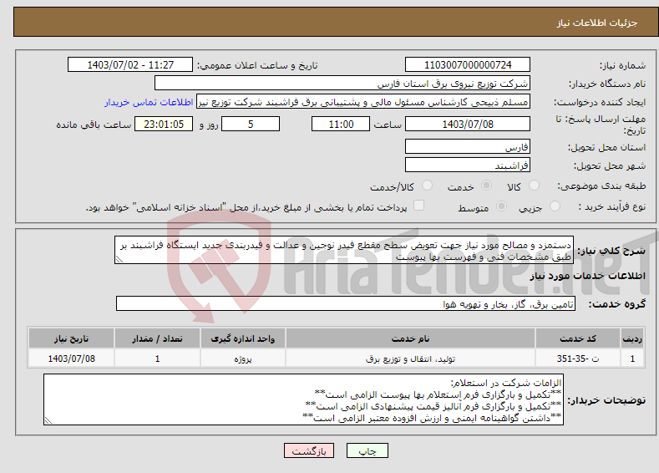Open the اطلاعات تماس خریدار link
The image size is (659, 473).
tap(149, 102)
